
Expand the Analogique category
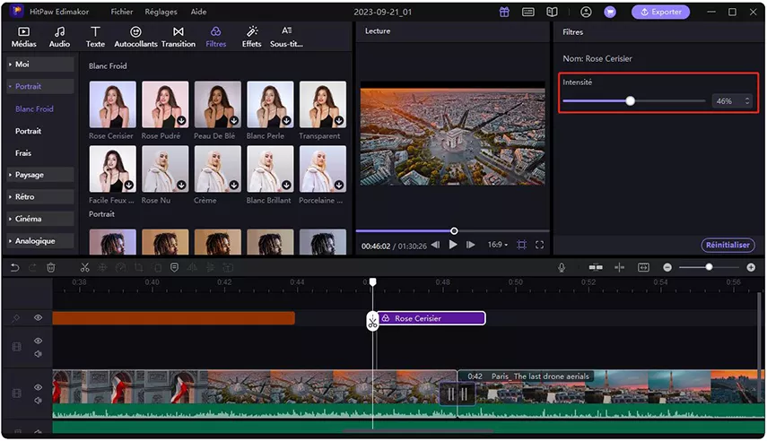[x=40, y=241]
